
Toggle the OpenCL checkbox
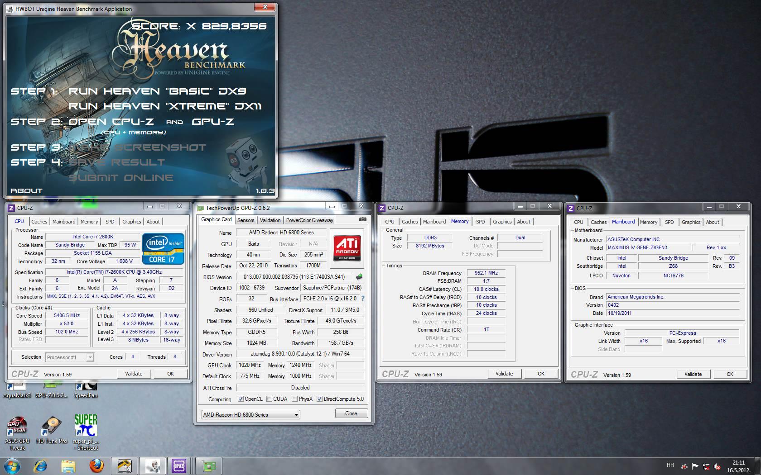pos(241,399)
